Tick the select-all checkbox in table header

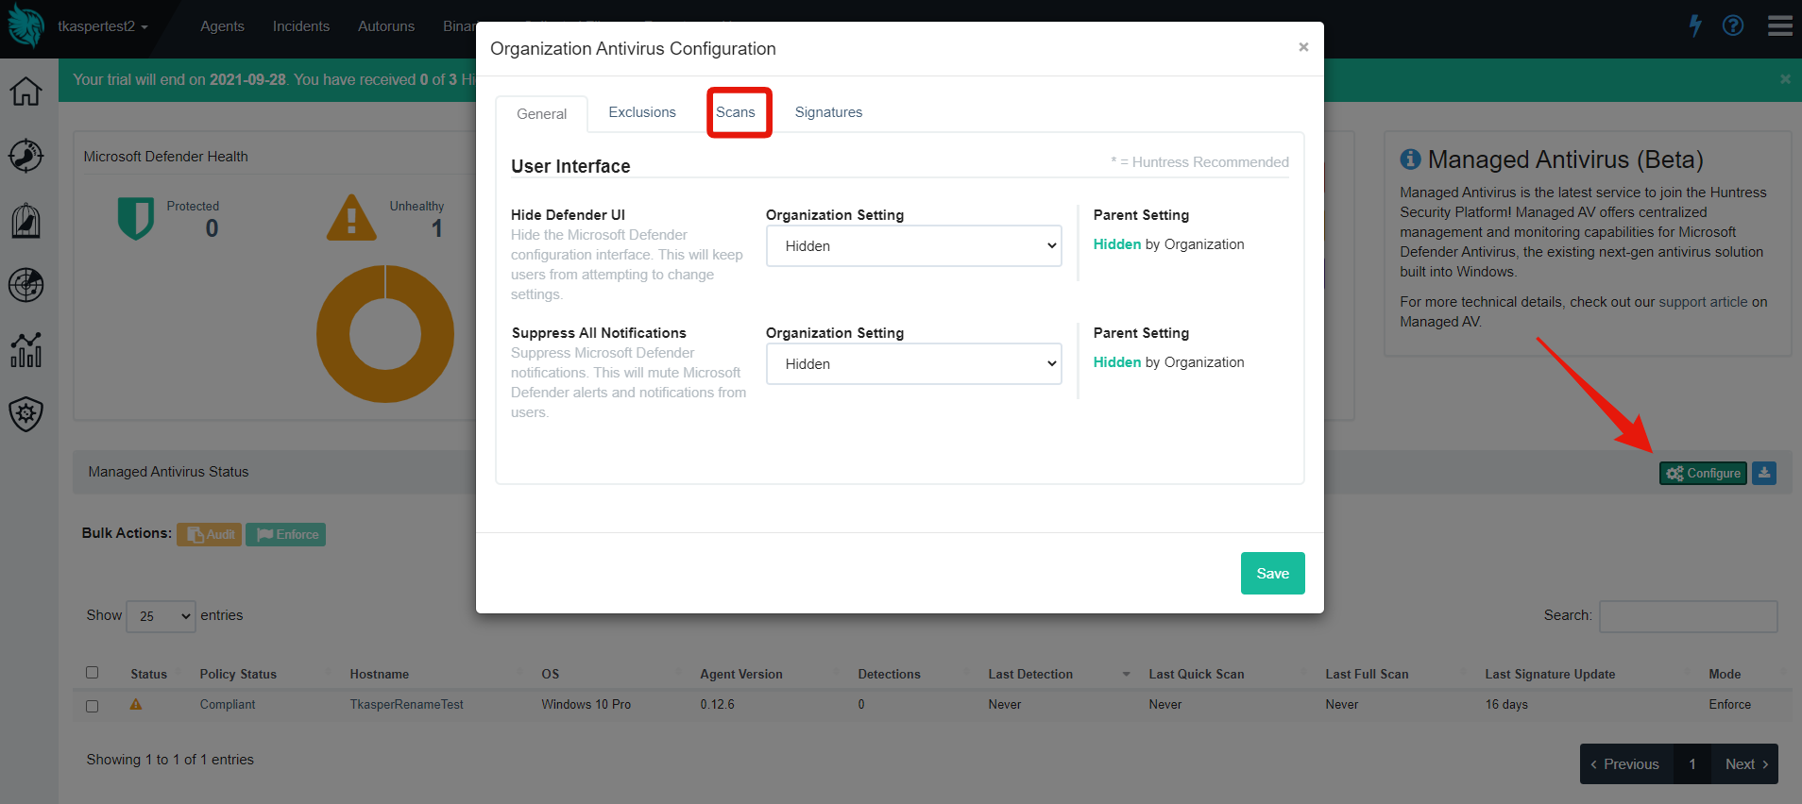point(93,673)
